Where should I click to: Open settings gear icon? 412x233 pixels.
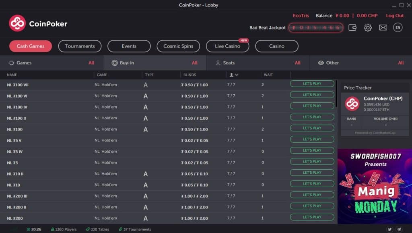pyautogui.click(x=368, y=27)
